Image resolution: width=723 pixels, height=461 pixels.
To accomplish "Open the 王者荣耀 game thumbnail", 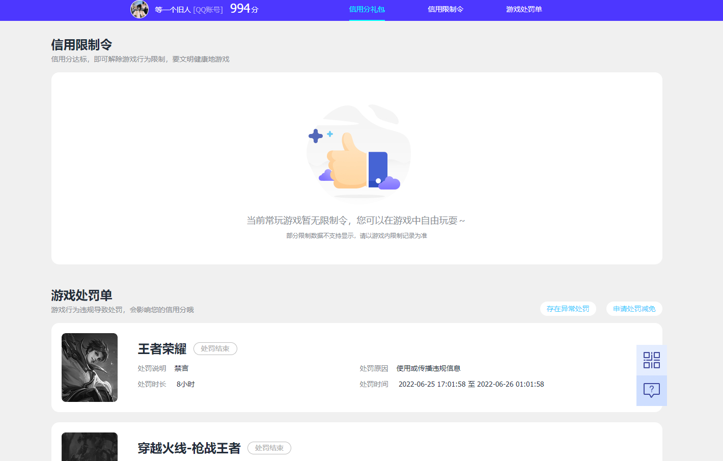I will 90,367.
